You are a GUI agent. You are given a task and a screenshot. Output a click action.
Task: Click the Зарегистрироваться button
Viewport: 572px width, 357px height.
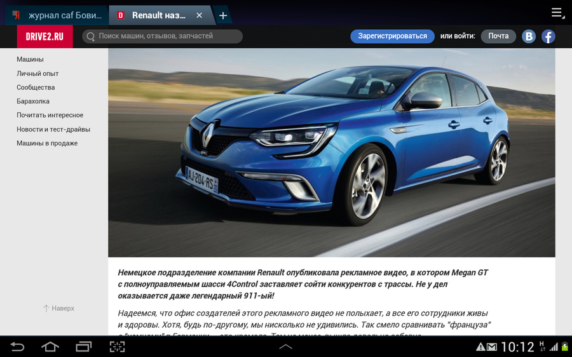(x=392, y=36)
